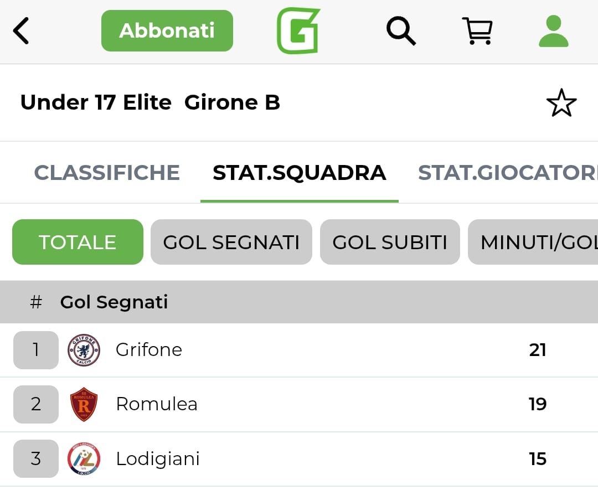Open search with magnifier icon
The image size is (598, 495).
(401, 30)
